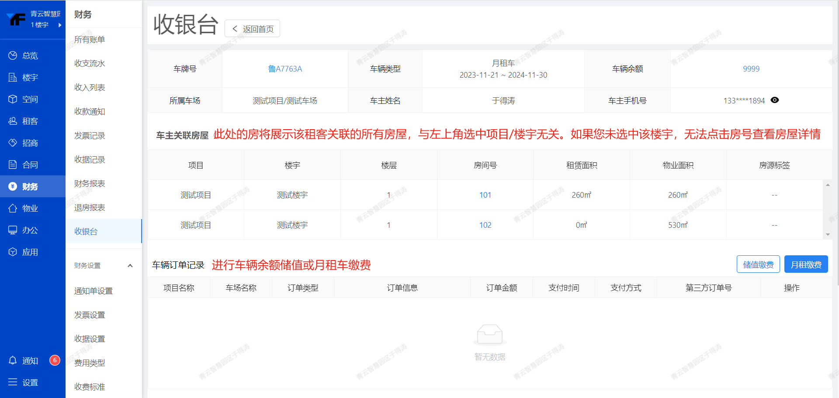Collapse the 财务设置 section chevron
The width and height of the screenshot is (839, 398).
point(130,266)
